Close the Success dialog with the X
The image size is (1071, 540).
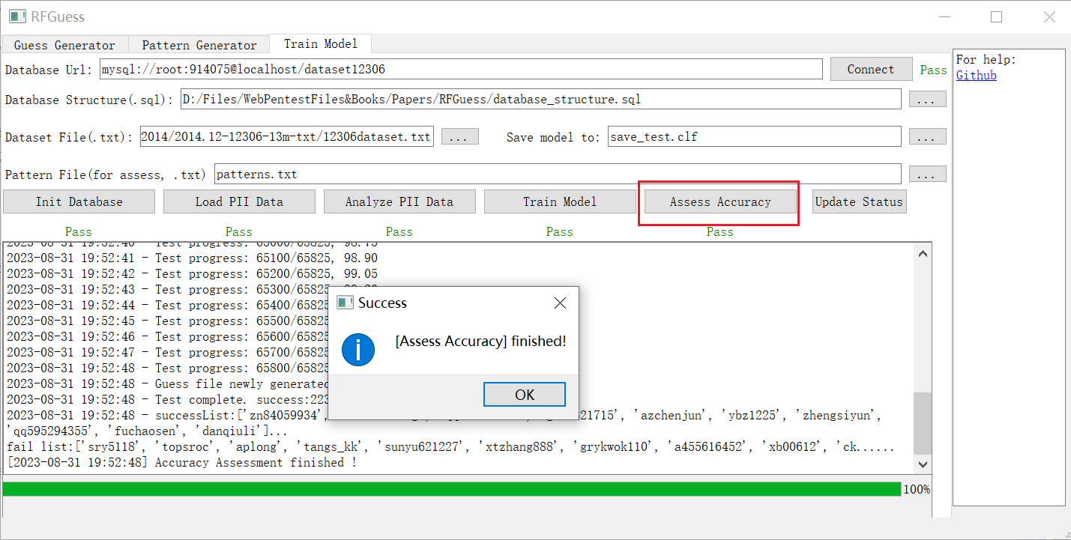pyautogui.click(x=560, y=303)
